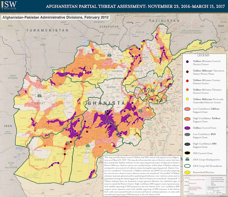The image size is (228, 197).
Task: Click the BAMYAN province label
Action: tap(111, 87)
